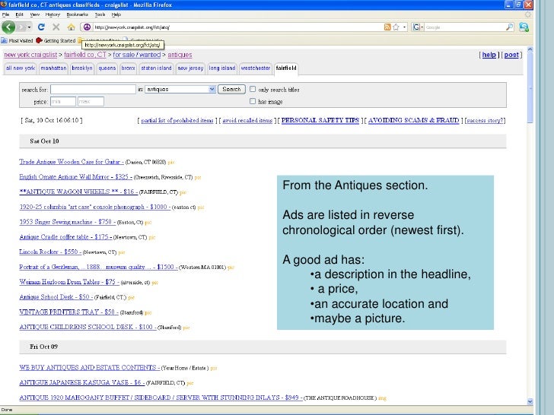Open PERSONAL SAFETY TIPS link
This screenshot has height=415, width=554.
[x=320, y=120]
